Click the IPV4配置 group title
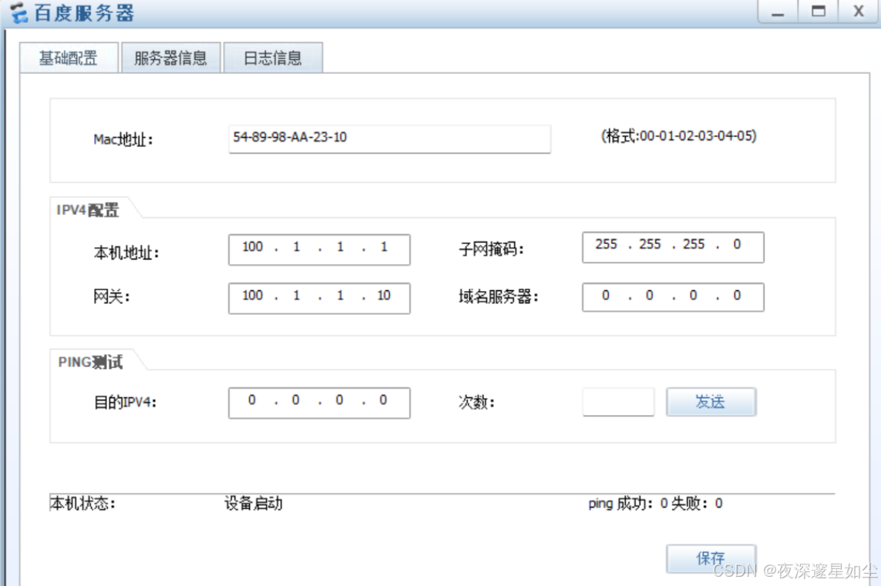 (88, 210)
